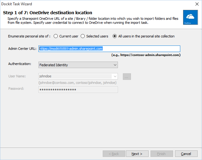Click the User Name text field

75,76
